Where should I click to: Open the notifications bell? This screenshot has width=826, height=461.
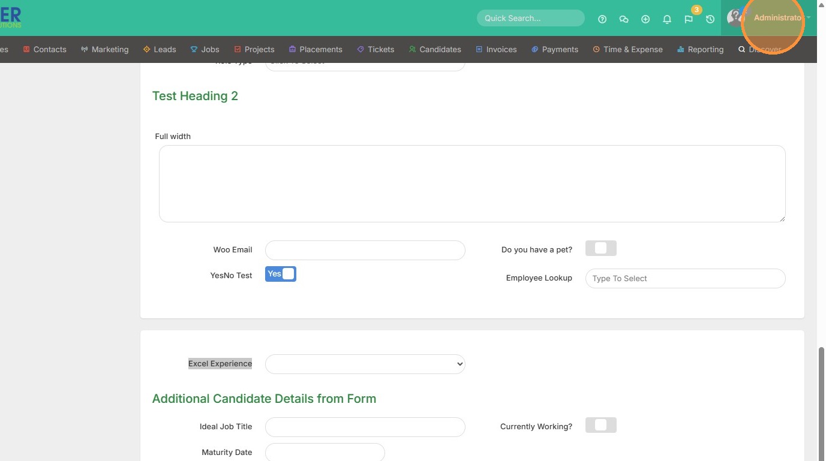(667, 19)
